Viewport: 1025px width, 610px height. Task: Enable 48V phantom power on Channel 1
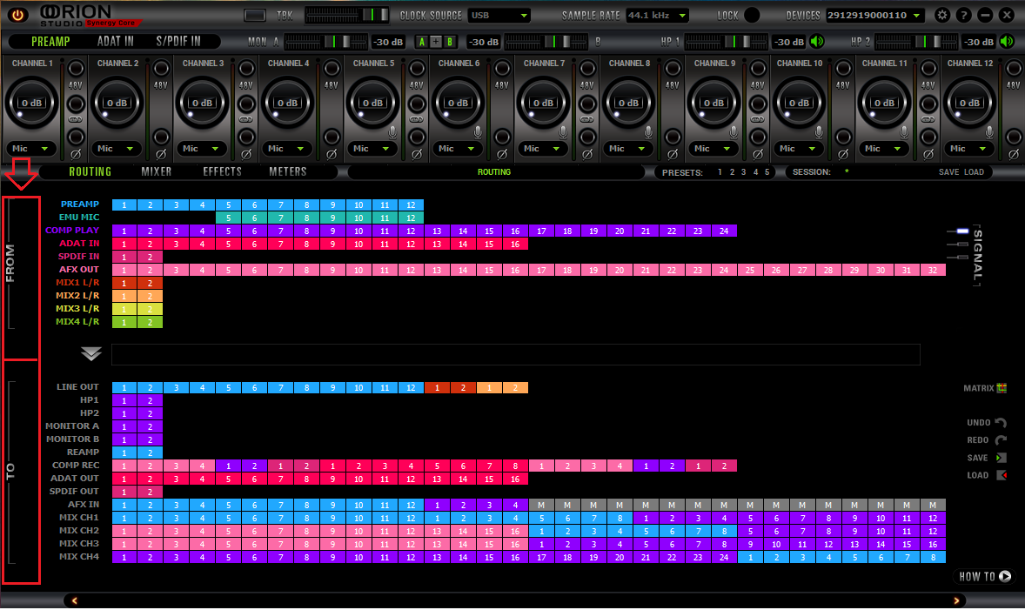click(x=76, y=68)
